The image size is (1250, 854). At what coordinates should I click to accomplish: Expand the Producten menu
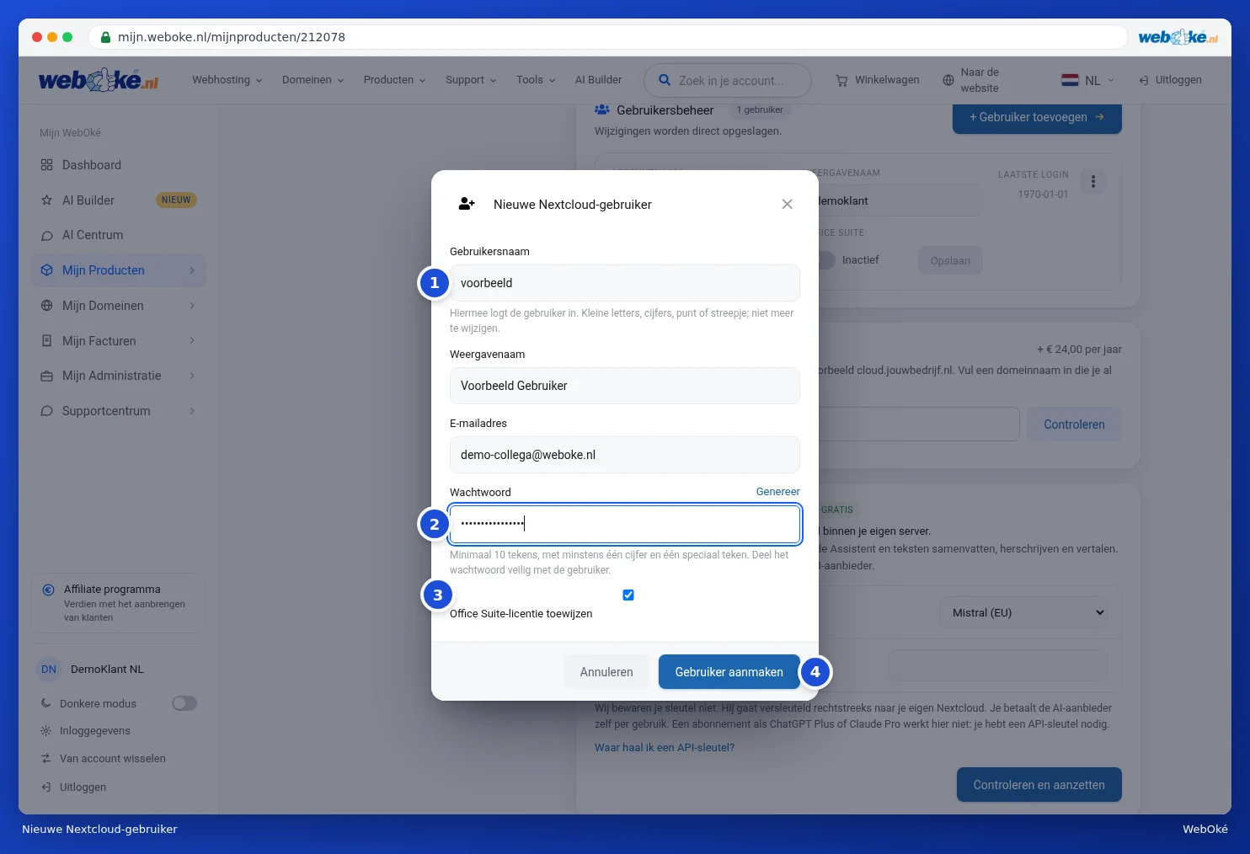(395, 80)
